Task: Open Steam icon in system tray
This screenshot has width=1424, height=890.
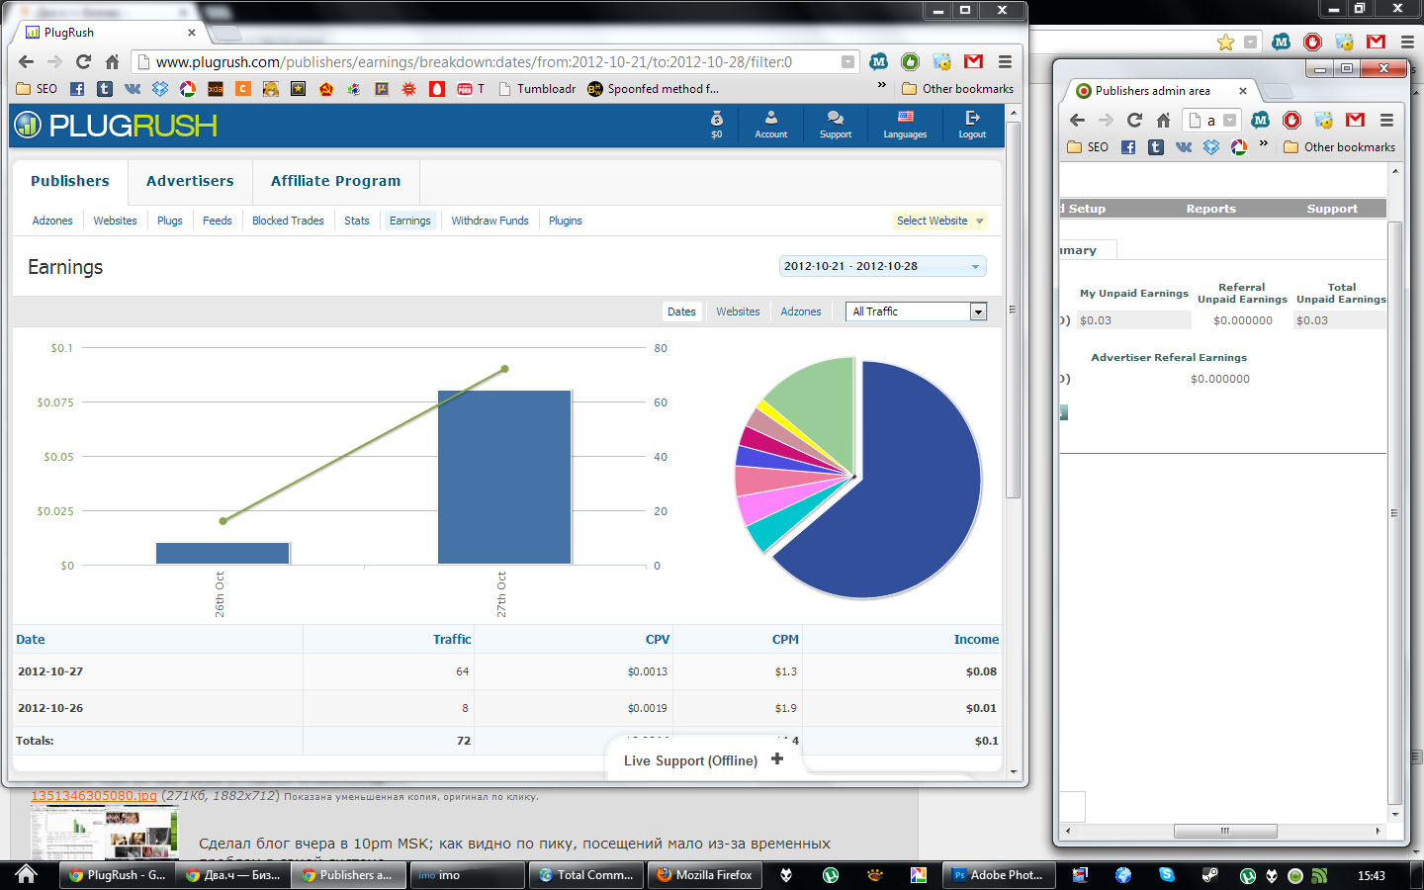Action: click(1210, 875)
